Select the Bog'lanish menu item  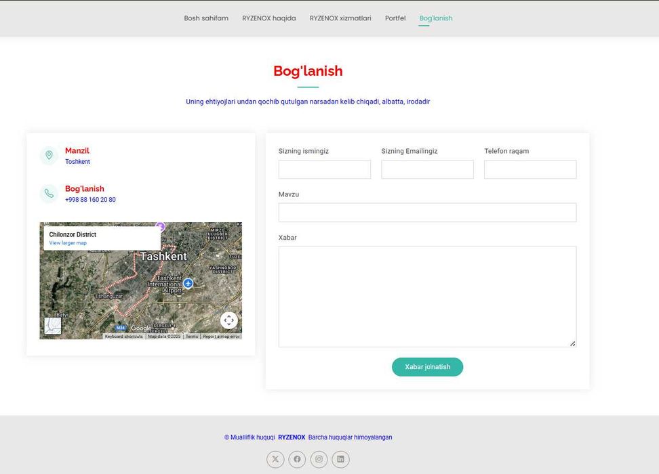(x=436, y=18)
